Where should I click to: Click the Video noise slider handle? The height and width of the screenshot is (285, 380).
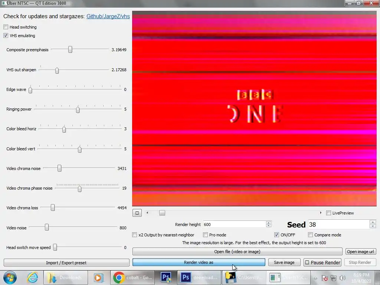coord(47,227)
